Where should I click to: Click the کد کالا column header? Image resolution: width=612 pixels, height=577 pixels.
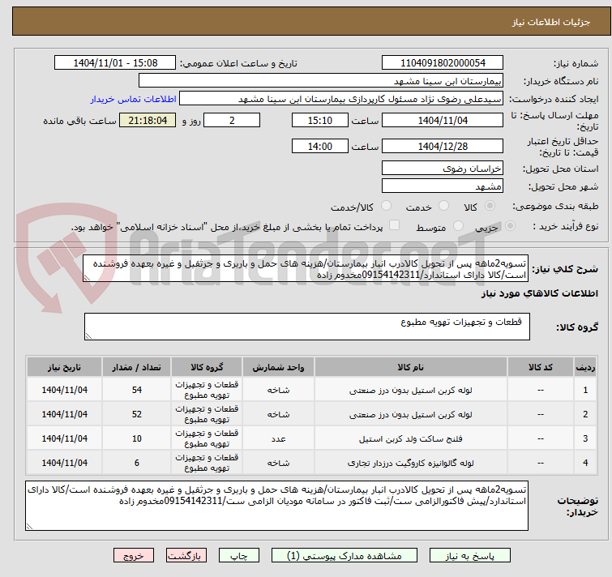pyautogui.click(x=540, y=367)
